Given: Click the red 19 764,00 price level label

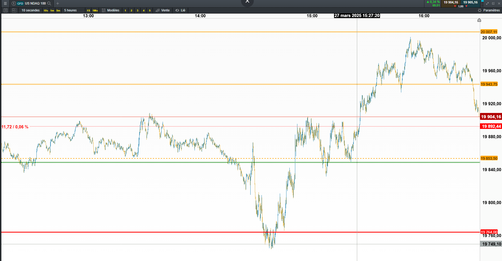Looking at the screenshot, I should coord(489,232).
